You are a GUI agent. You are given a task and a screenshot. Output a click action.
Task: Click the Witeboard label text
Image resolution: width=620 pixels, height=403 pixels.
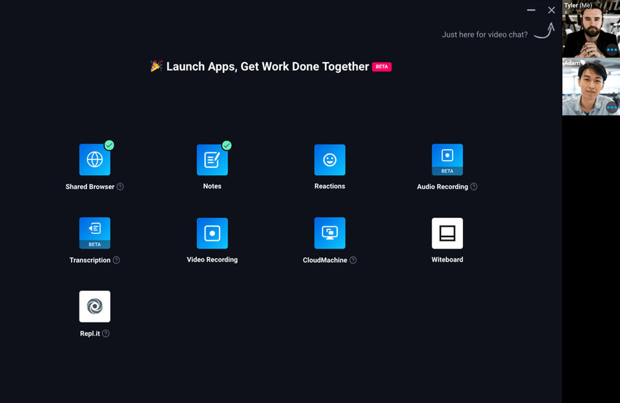pos(447,260)
